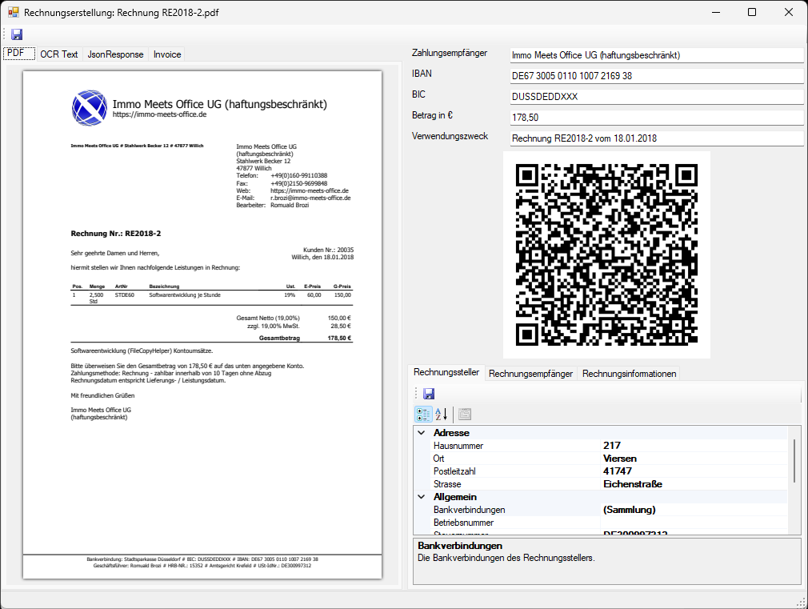Click the save icon in Rechnungssteller panel
This screenshot has height=609, width=808.
(428, 394)
